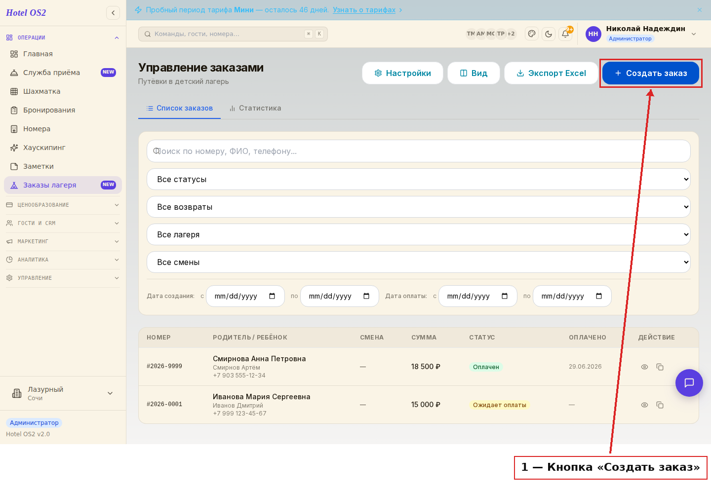Viewport: 711px width, 491px height.
Task: Copy order #2026-0001 using the duplicate icon
Action: click(x=660, y=405)
